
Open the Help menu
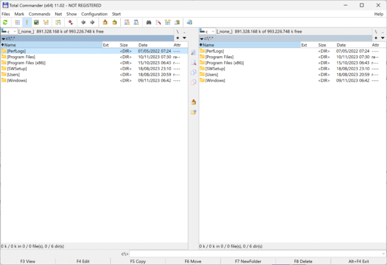pyautogui.click(x=379, y=14)
